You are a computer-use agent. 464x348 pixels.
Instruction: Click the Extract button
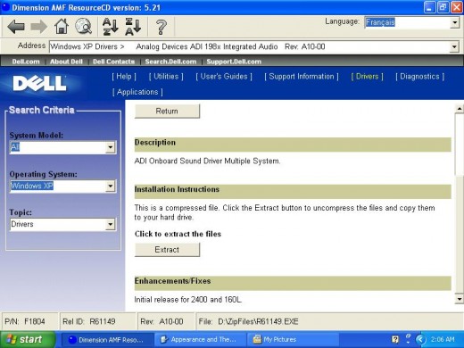pyautogui.click(x=167, y=250)
